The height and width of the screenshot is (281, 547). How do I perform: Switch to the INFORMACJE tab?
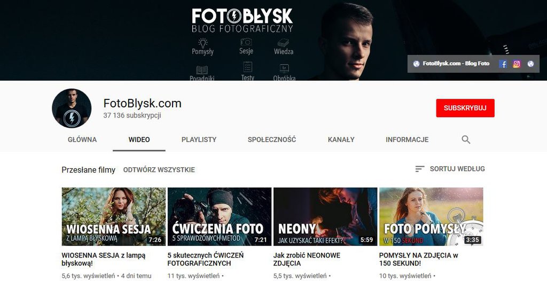(x=407, y=139)
